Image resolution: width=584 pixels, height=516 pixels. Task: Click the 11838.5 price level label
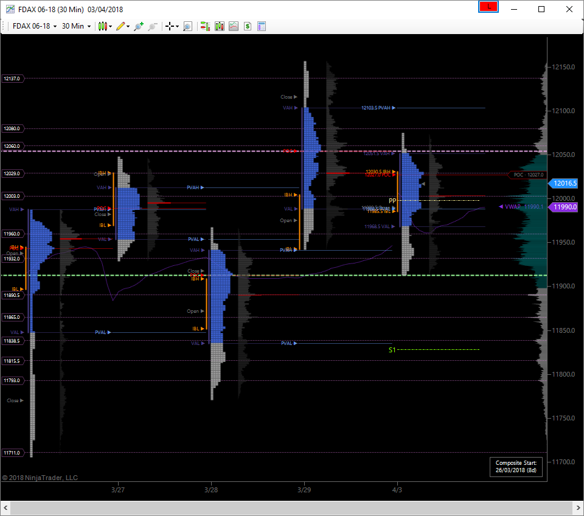tap(13, 341)
